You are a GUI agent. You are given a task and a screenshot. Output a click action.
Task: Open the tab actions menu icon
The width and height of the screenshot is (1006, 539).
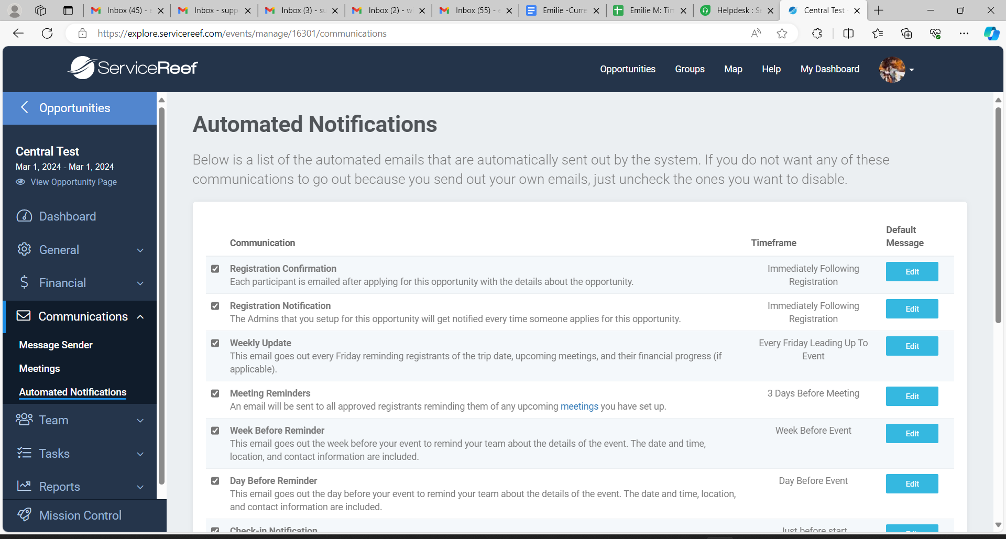coord(68,10)
